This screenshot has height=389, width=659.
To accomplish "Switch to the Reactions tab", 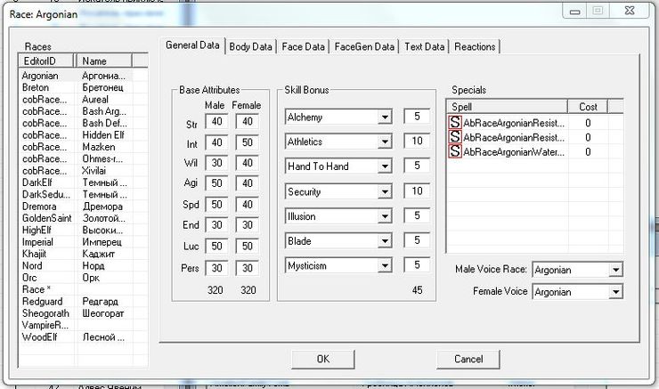I will point(475,46).
